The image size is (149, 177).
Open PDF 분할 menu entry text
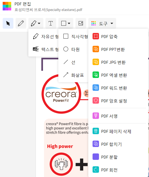pyautogui.click(x=109, y=157)
